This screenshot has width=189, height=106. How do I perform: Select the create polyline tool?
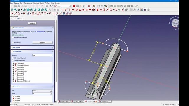point(38,14)
